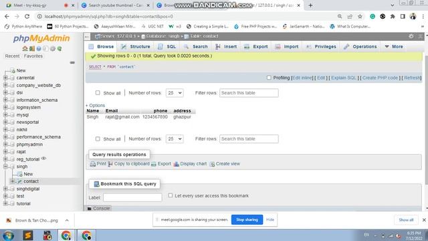
Task: Click the Display chart icon
Action: (177, 164)
